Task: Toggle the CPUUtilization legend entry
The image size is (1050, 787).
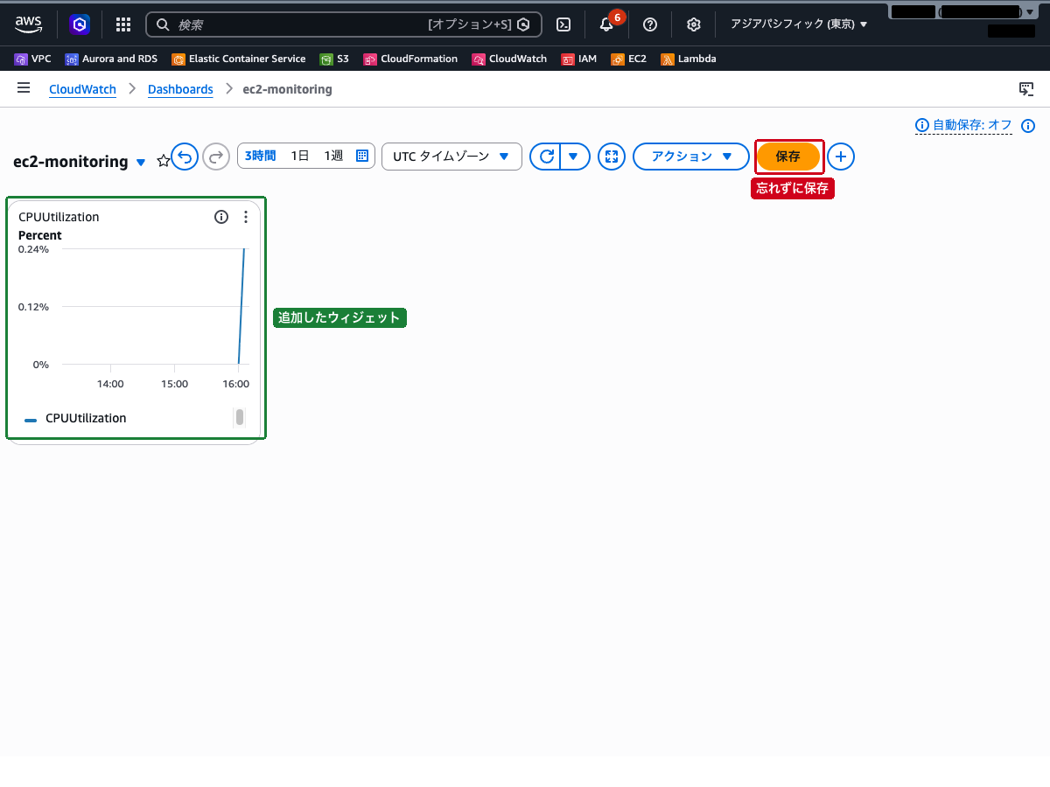Action: coord(75,418)
